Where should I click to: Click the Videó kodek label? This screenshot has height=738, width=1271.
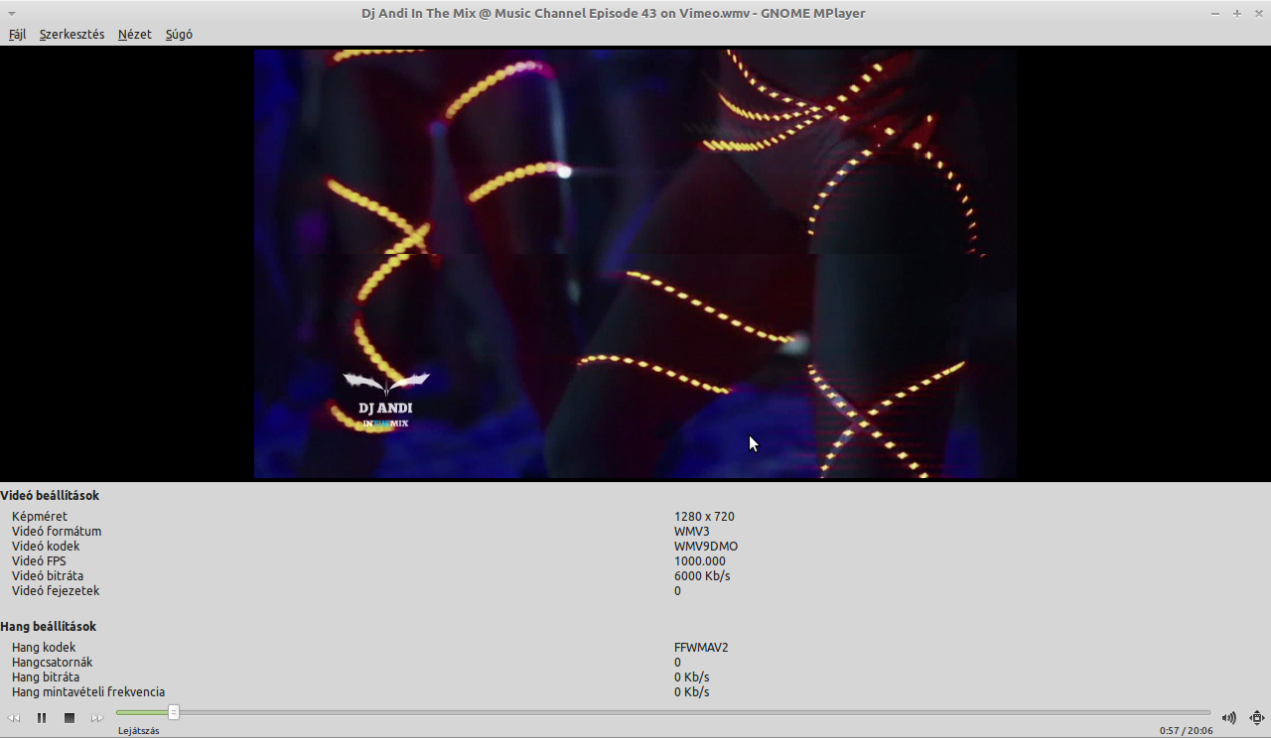click(46, 547)
